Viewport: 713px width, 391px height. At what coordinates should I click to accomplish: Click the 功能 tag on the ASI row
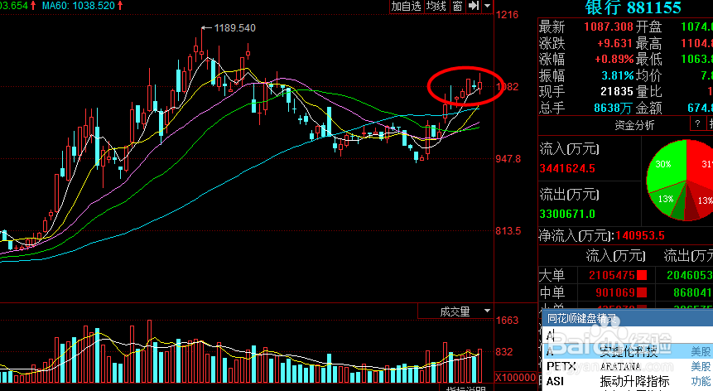pyautogui.click(x=701, y=381)
